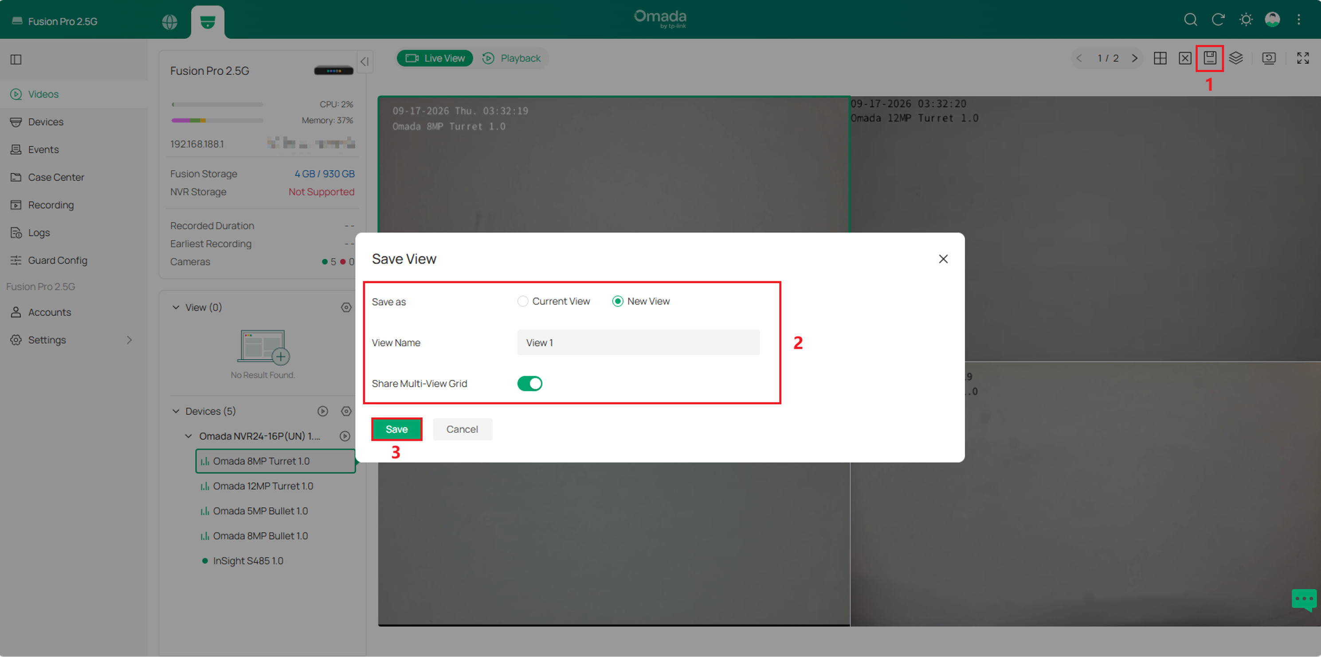
Task: Click the screen rotate/sequence icon in toolbar
Action: coord(1269,58)
